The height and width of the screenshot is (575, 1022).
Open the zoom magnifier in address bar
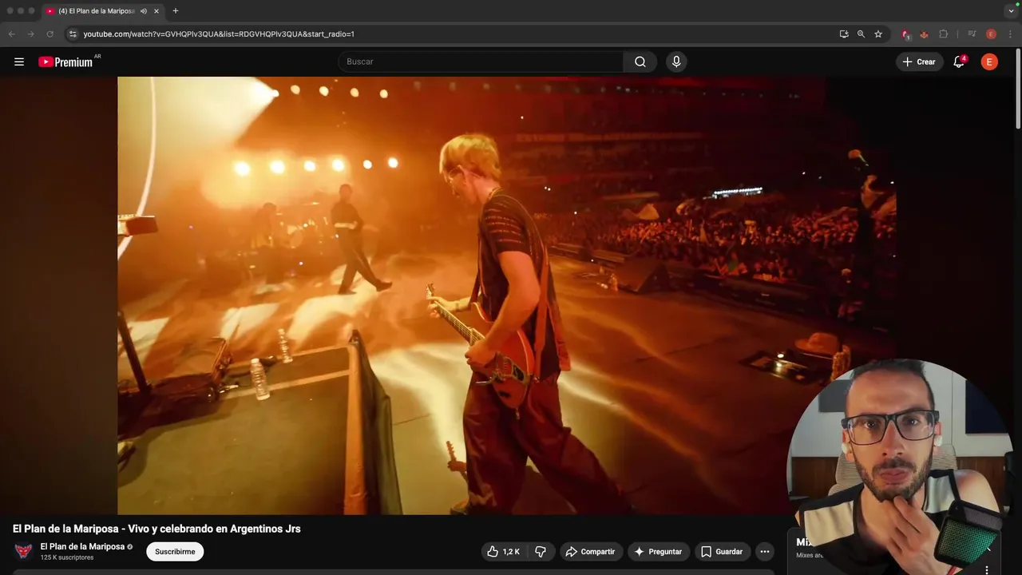pos(861,34)
